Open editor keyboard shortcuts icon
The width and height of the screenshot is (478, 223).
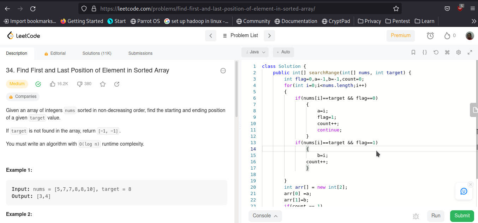(x=447, y=52)
